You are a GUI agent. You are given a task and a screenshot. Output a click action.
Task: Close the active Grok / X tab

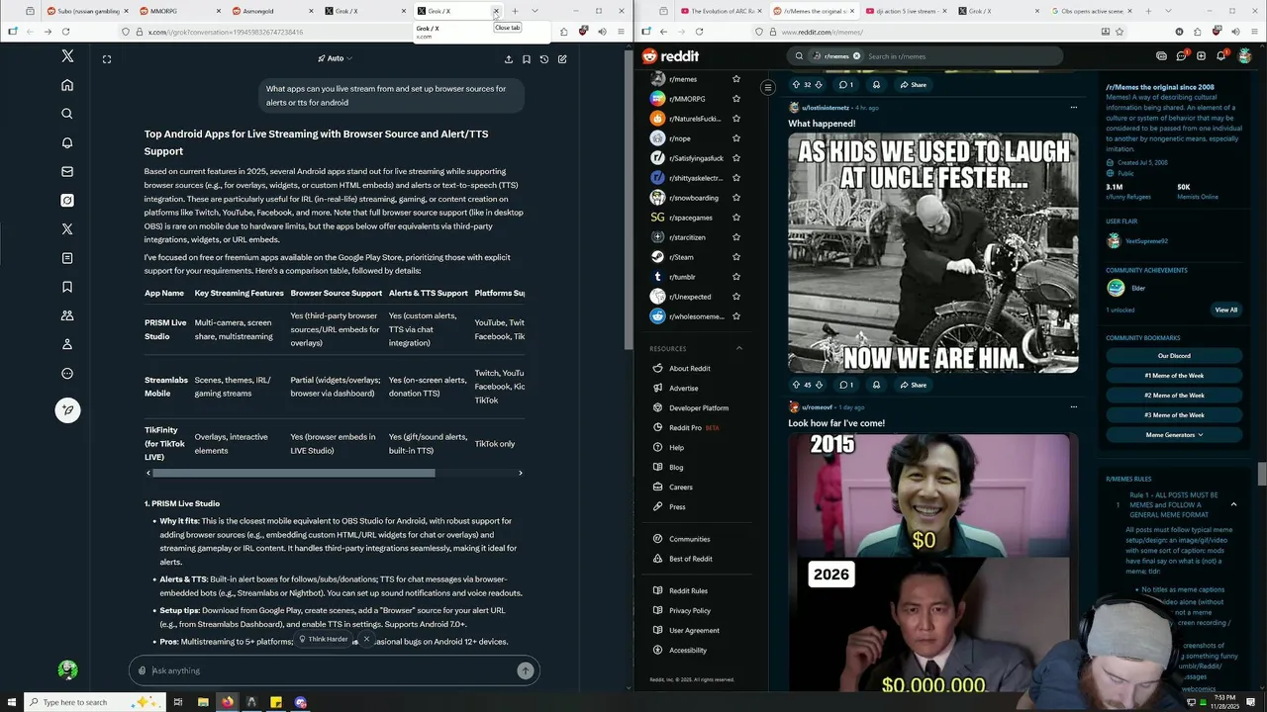coord(496,11)
